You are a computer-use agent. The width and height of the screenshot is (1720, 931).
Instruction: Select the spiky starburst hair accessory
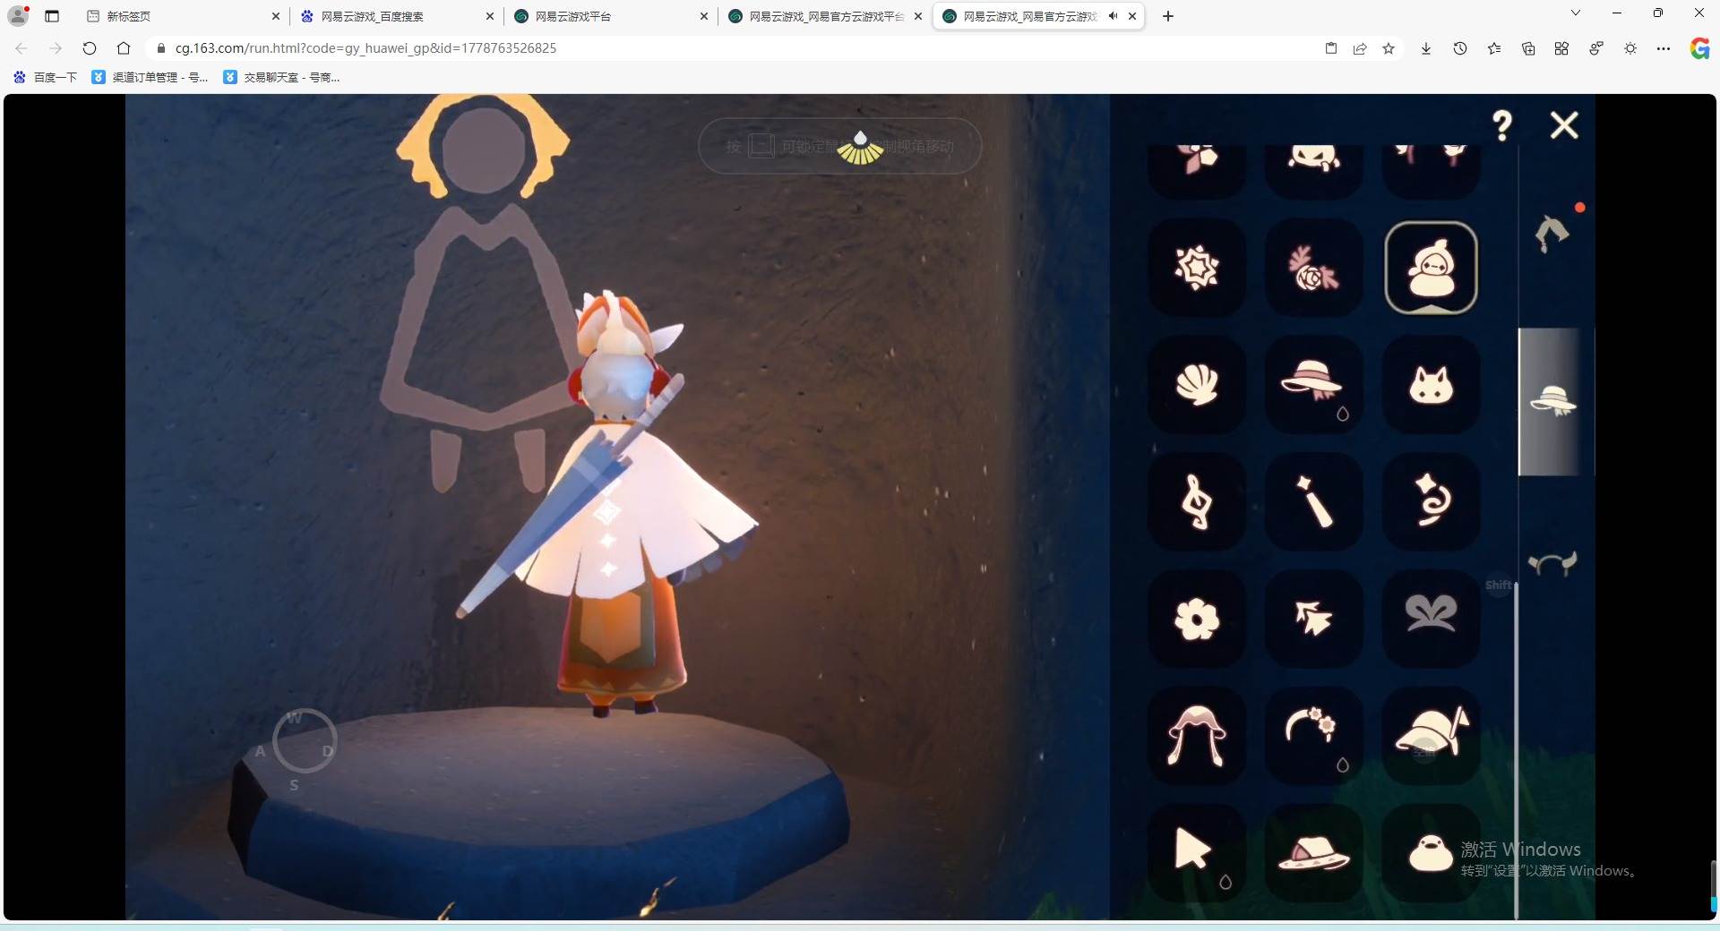(x=1197, y=268)
